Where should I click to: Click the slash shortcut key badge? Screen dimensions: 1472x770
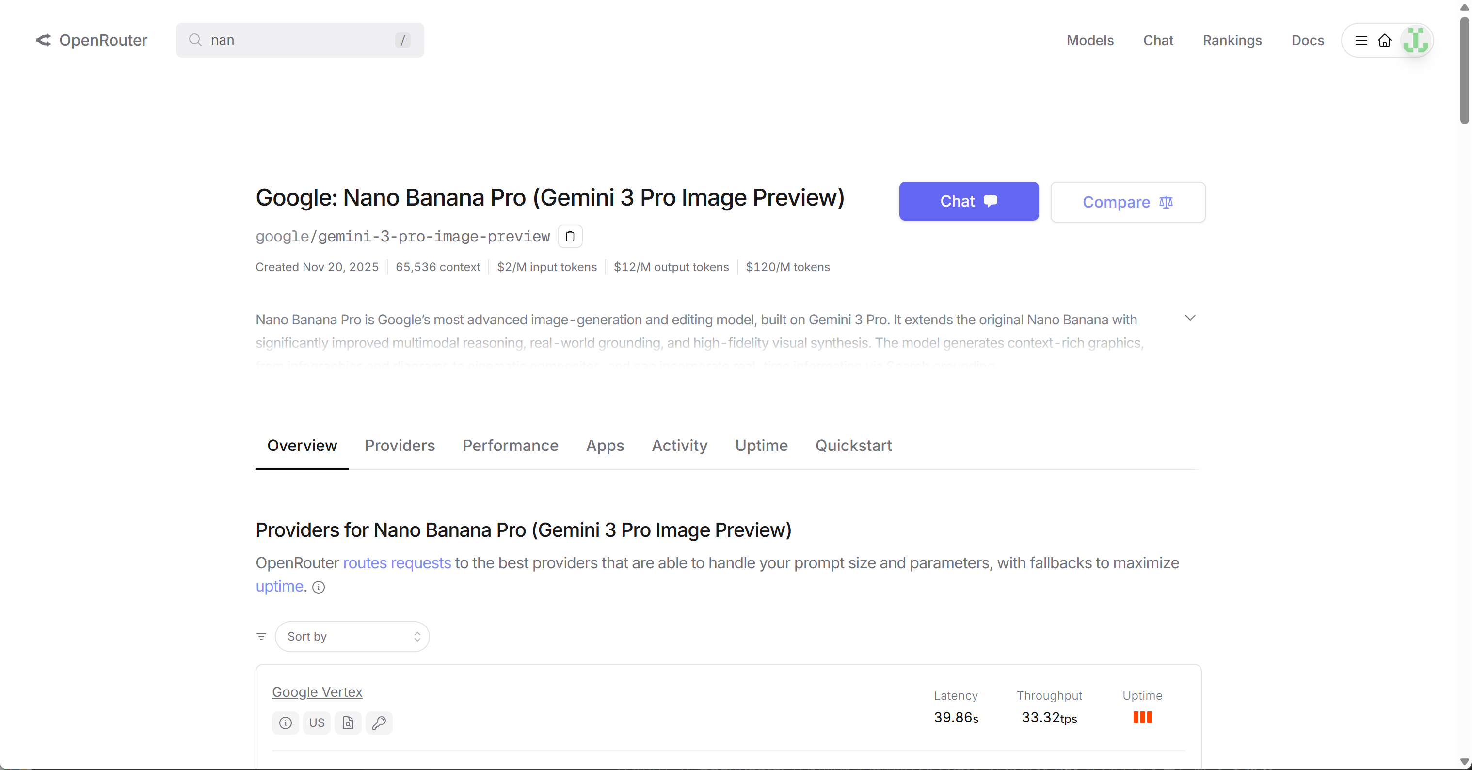click(x=402, y=40)
